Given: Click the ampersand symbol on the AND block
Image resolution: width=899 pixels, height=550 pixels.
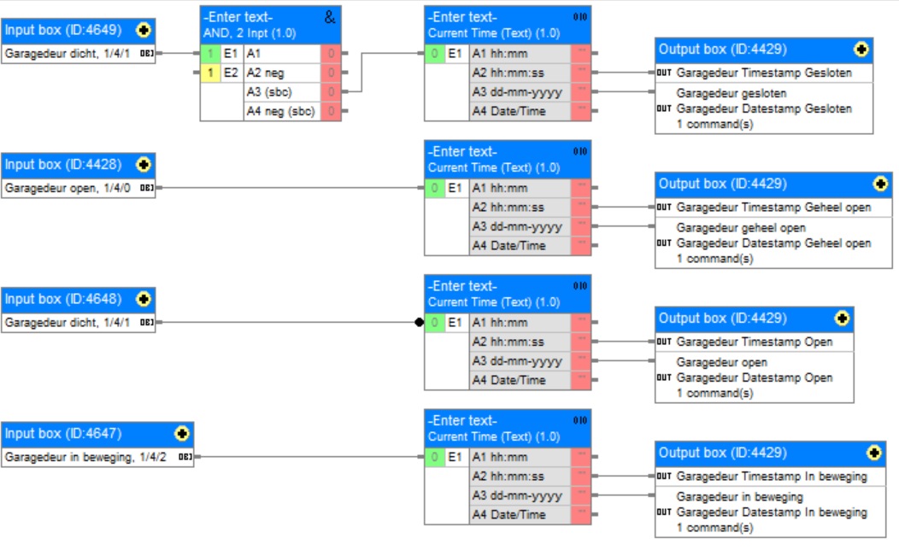Looking at the screenshot, I should point(330,17).
